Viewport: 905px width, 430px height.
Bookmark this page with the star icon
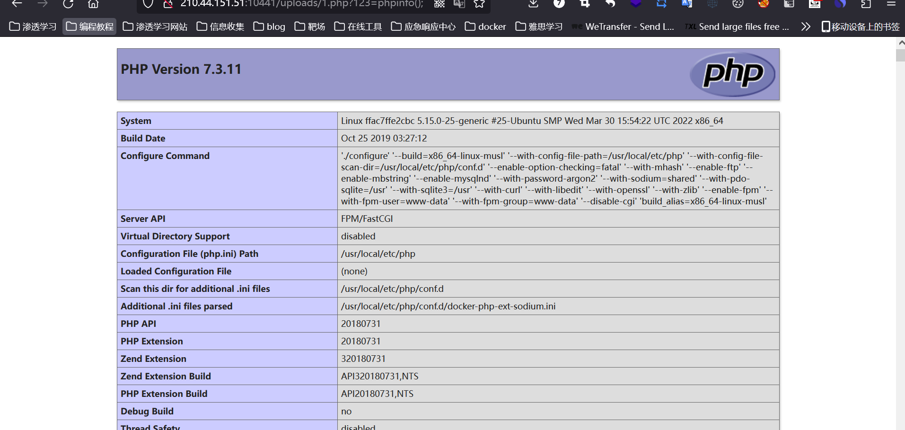point(479,4)
